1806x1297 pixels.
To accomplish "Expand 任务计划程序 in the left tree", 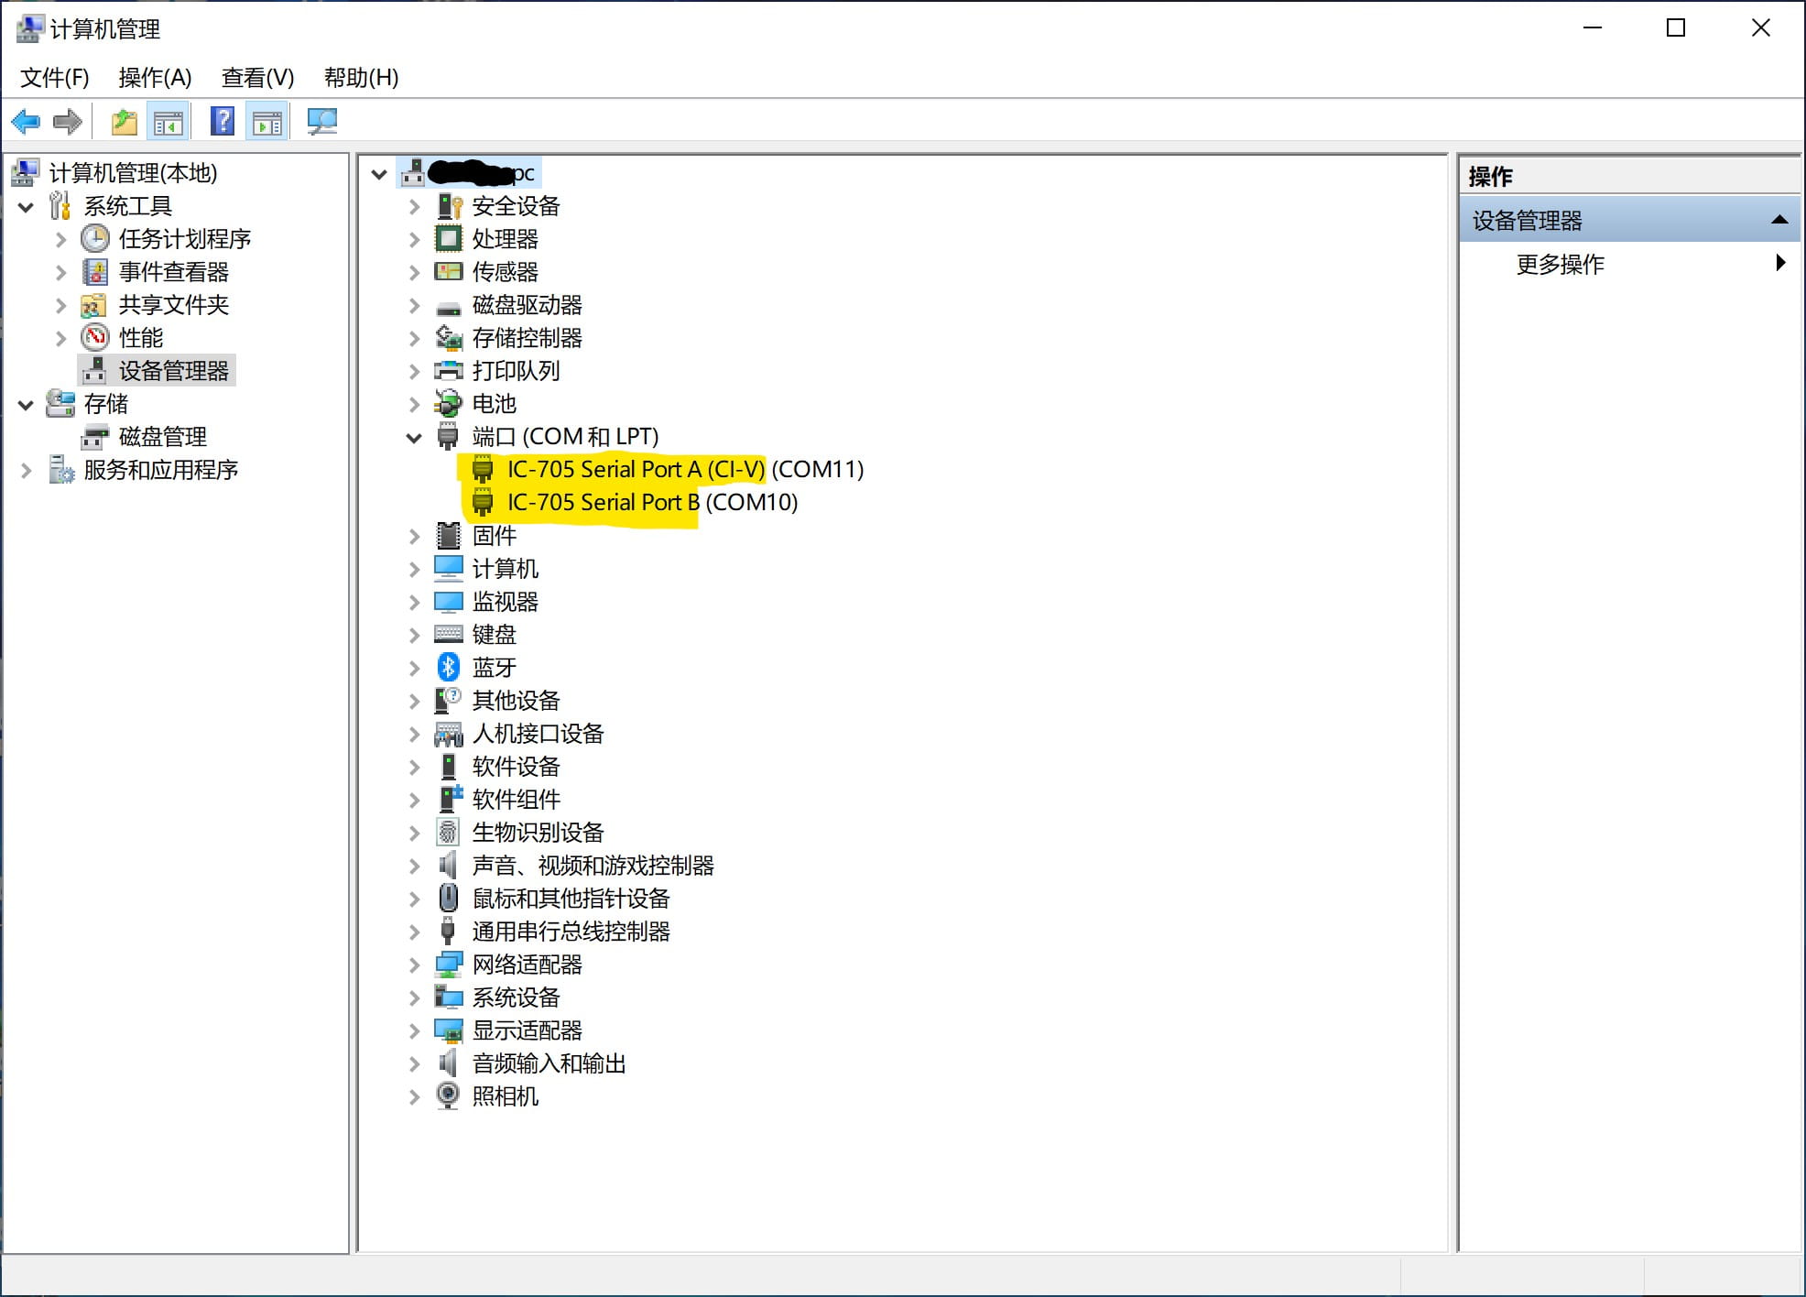I will coord(60,240).
